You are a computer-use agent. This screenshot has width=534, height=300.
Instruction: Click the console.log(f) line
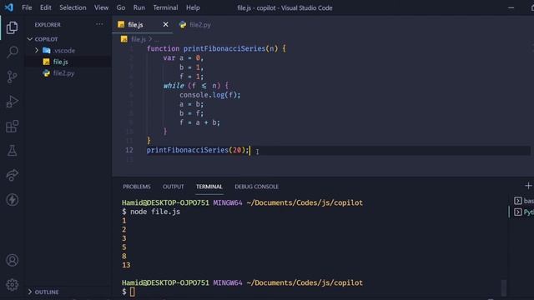tap(210, 95)
